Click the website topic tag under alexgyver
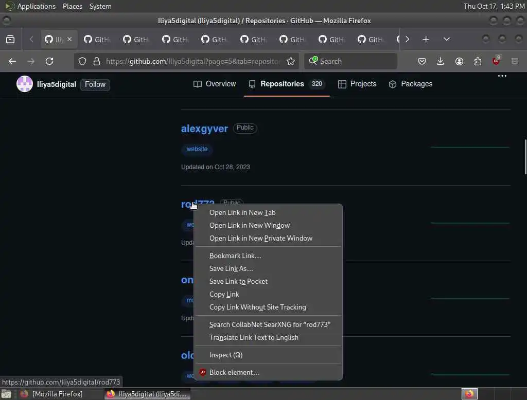527x400 pixels. [x=197, y=149]
